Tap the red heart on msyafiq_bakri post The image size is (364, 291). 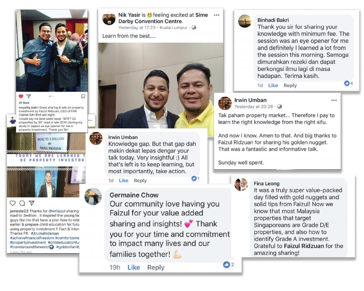(21, 96)
